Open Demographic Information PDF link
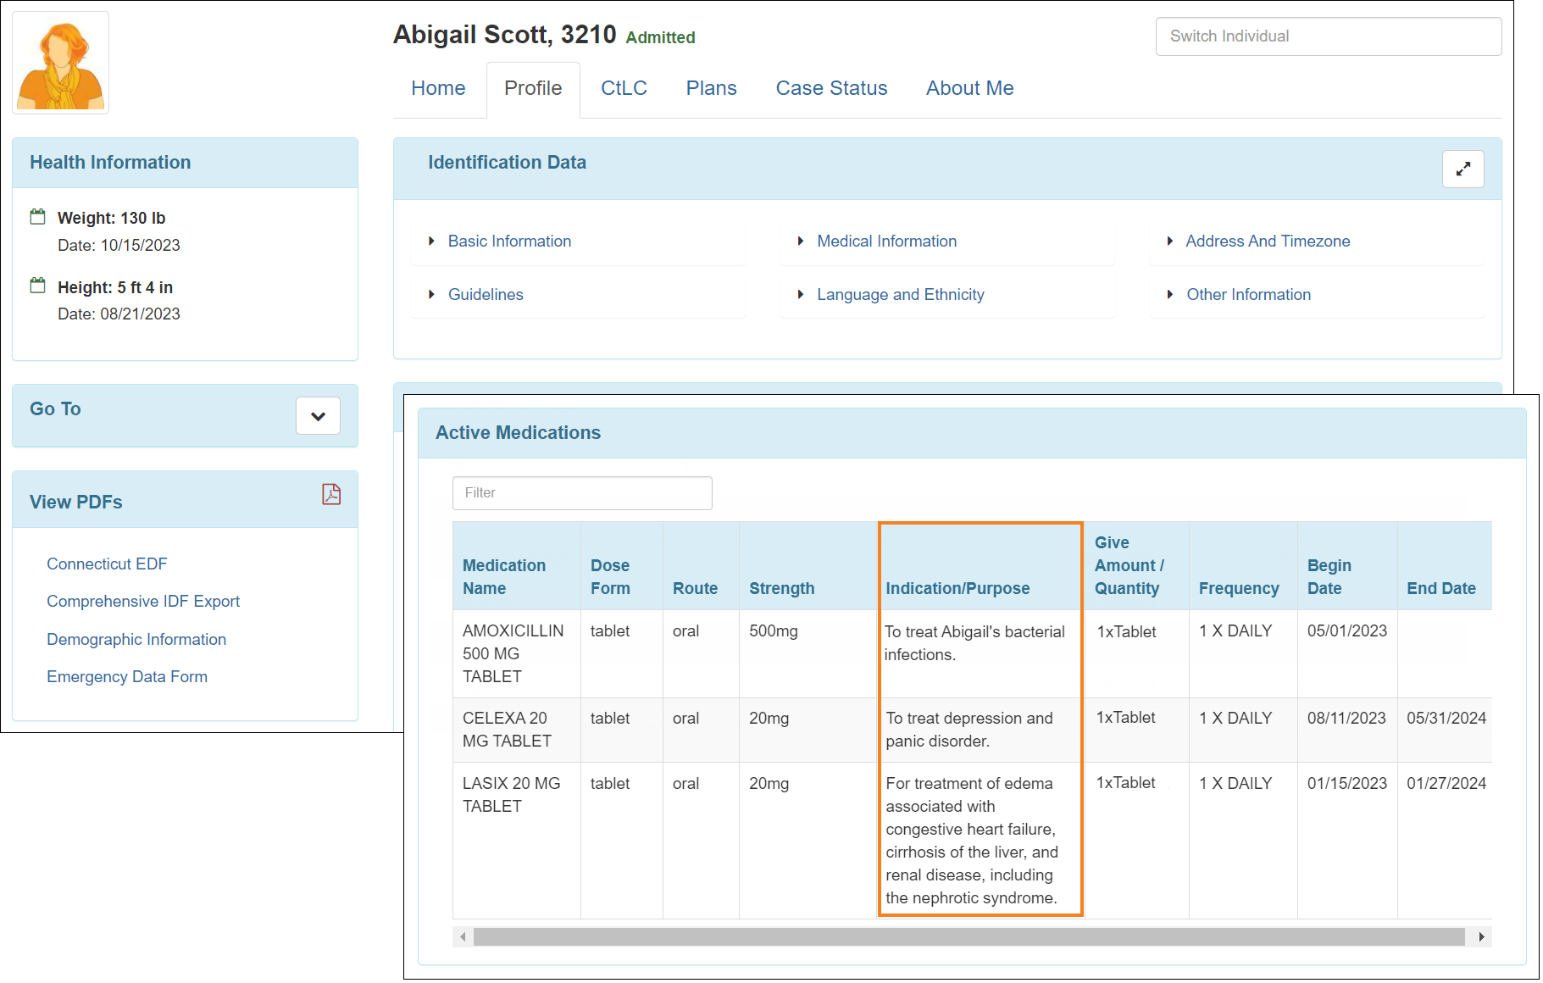The image size is (1543, 983). pos(136,640)
